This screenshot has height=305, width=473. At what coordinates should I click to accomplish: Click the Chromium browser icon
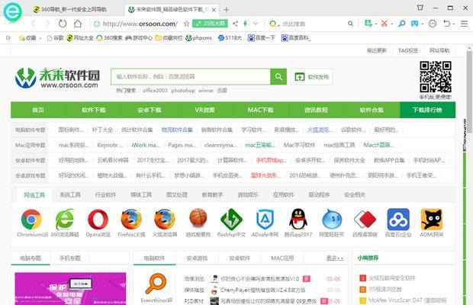point(31,219)
